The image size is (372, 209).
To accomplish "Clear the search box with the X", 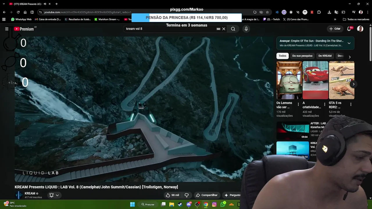I will coord(224,29).
